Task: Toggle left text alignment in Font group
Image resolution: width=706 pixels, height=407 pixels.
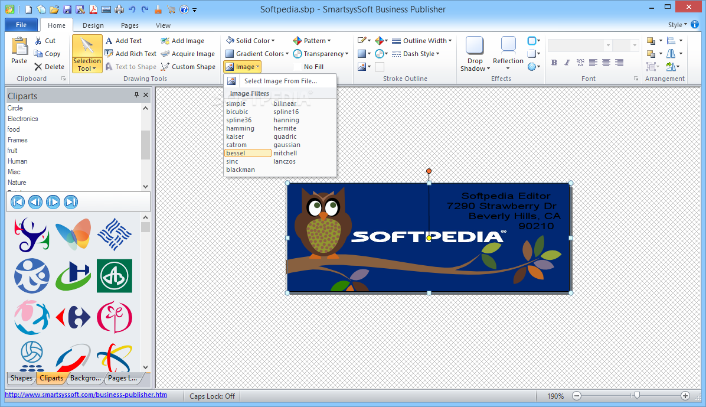Action: pyautogui.click(x=593, y=63)
